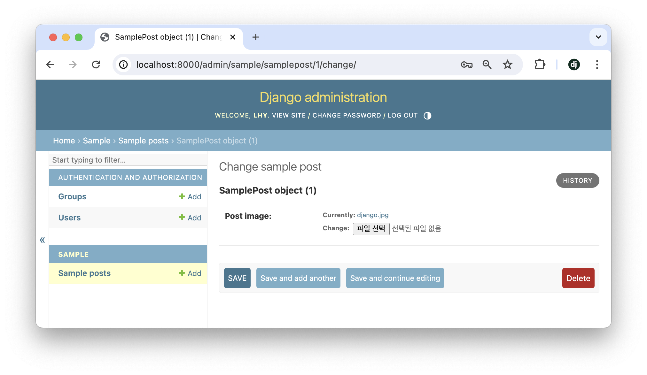Click the History button
Image resolution: width=647 pixels, height=375 pixels.
577,180
